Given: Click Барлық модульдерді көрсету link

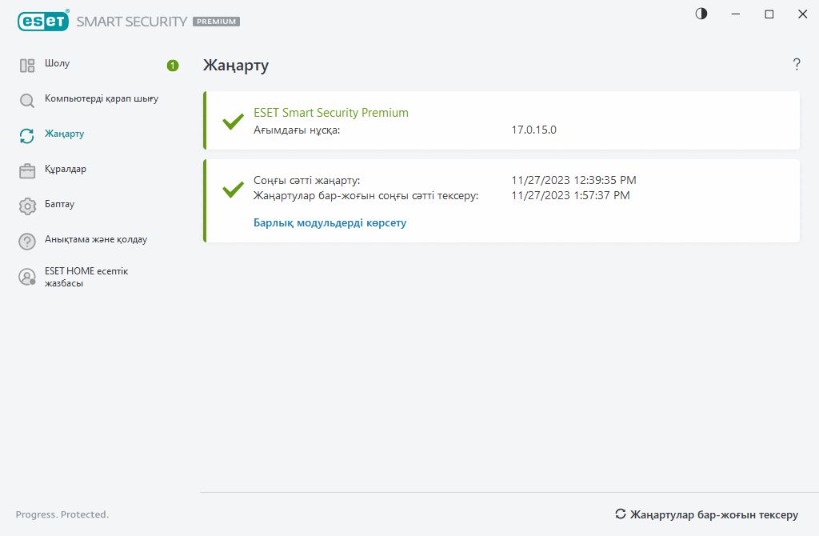Looking at the screenshot, I should tap(330, 223).
